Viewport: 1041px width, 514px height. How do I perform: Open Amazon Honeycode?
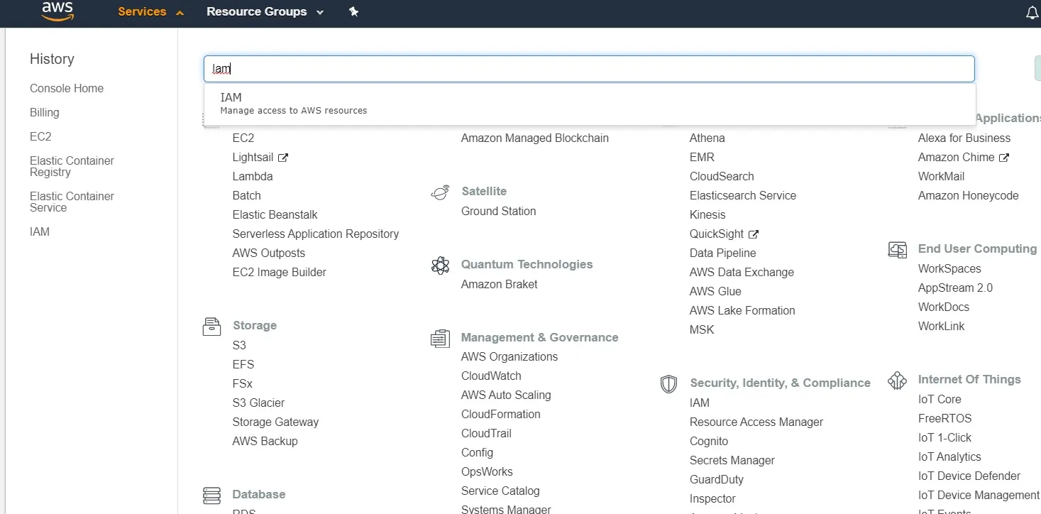point(969,195)
